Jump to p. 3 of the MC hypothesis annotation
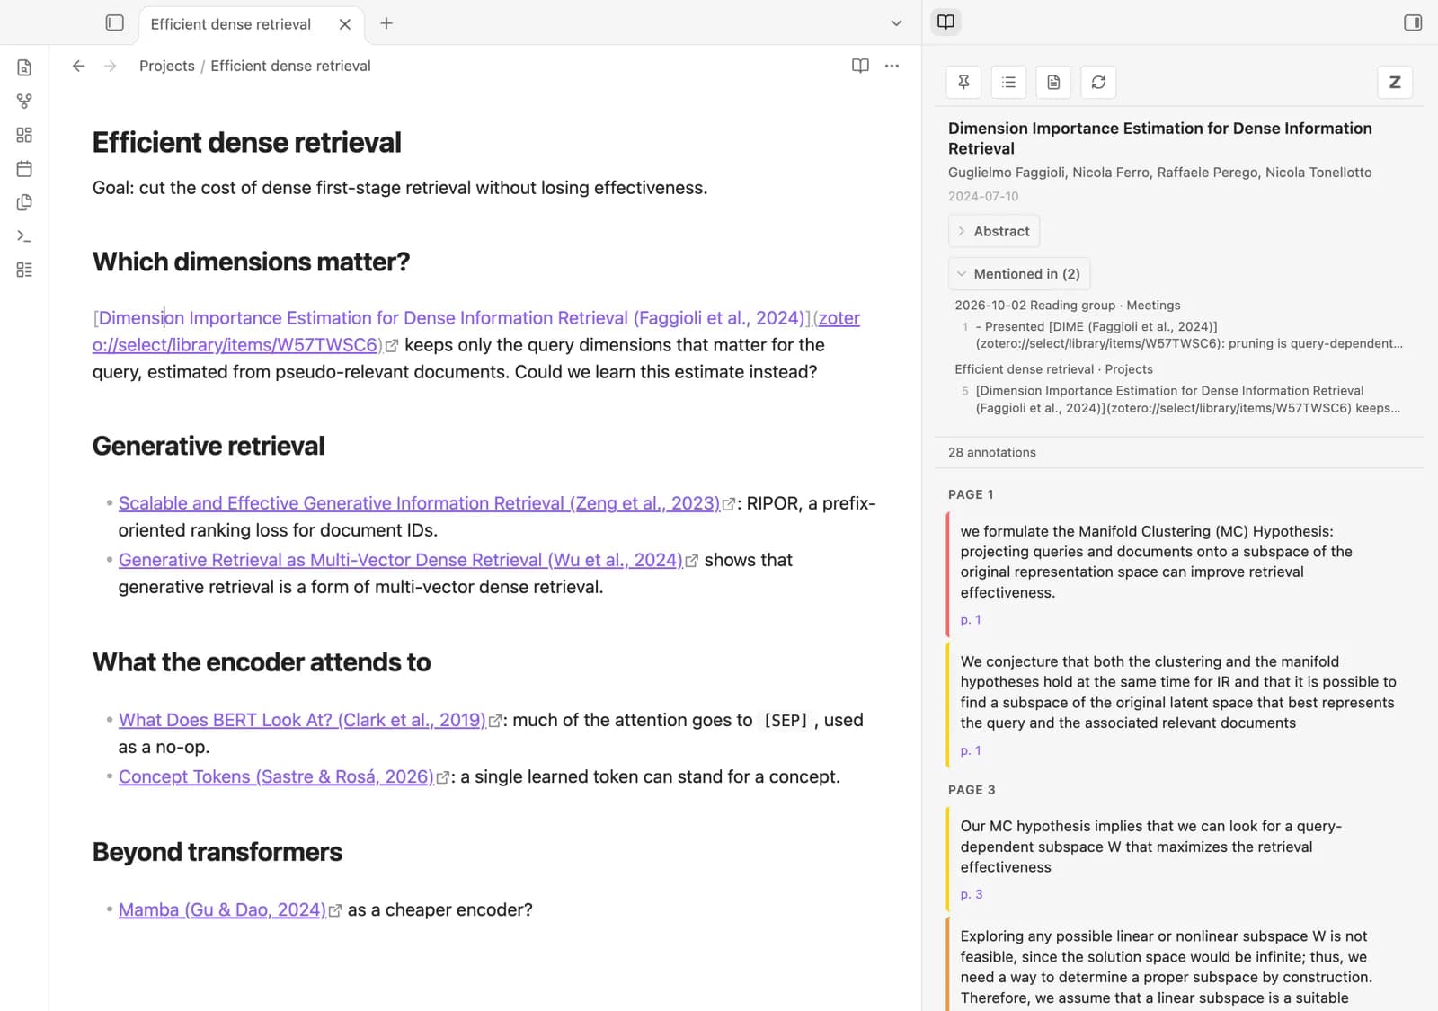 pyautogui.click(x=972, y=894)
